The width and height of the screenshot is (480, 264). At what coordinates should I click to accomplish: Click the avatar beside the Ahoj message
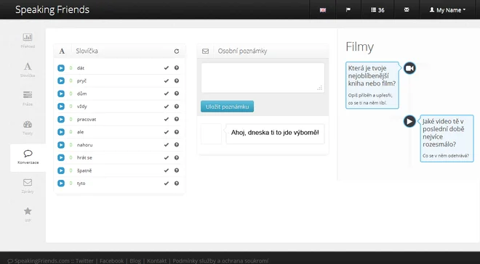coord(211,133)
